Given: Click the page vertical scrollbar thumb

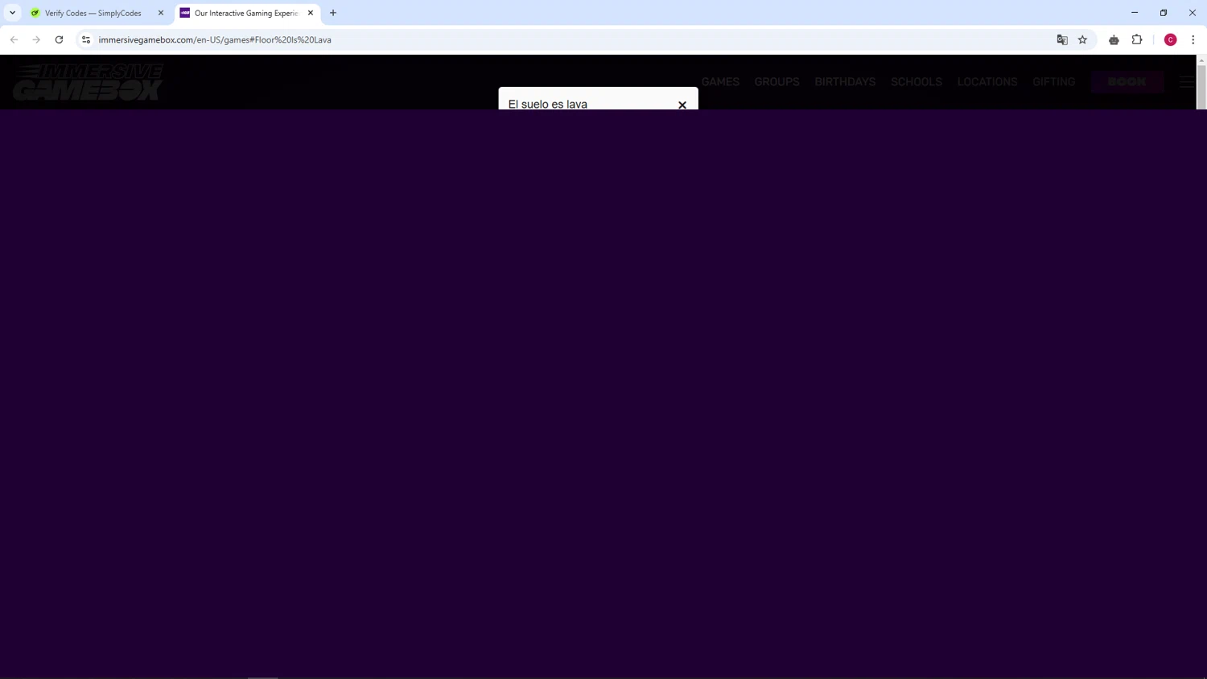Looking at the screenshot, I should click(1201, 86).
